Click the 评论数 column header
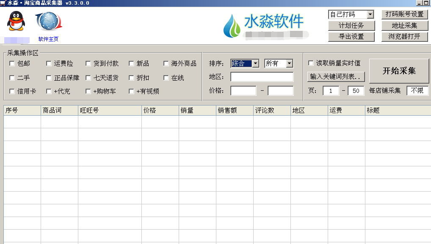The image size is (431, 244). point(272,111)
